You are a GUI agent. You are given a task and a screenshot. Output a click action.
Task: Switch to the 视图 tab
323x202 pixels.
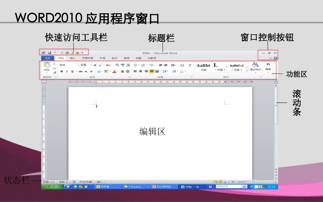(x=138, y=58)
